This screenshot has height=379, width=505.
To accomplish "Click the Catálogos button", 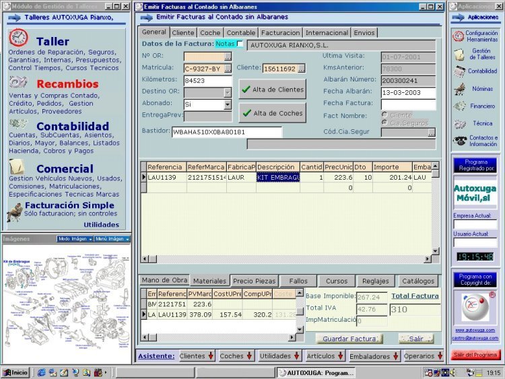I will tap(418, 281).
